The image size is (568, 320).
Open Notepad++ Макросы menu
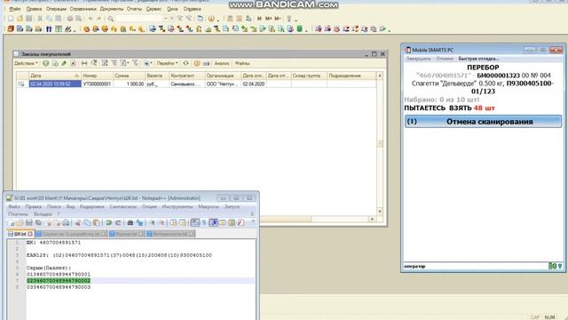point(209,206)
